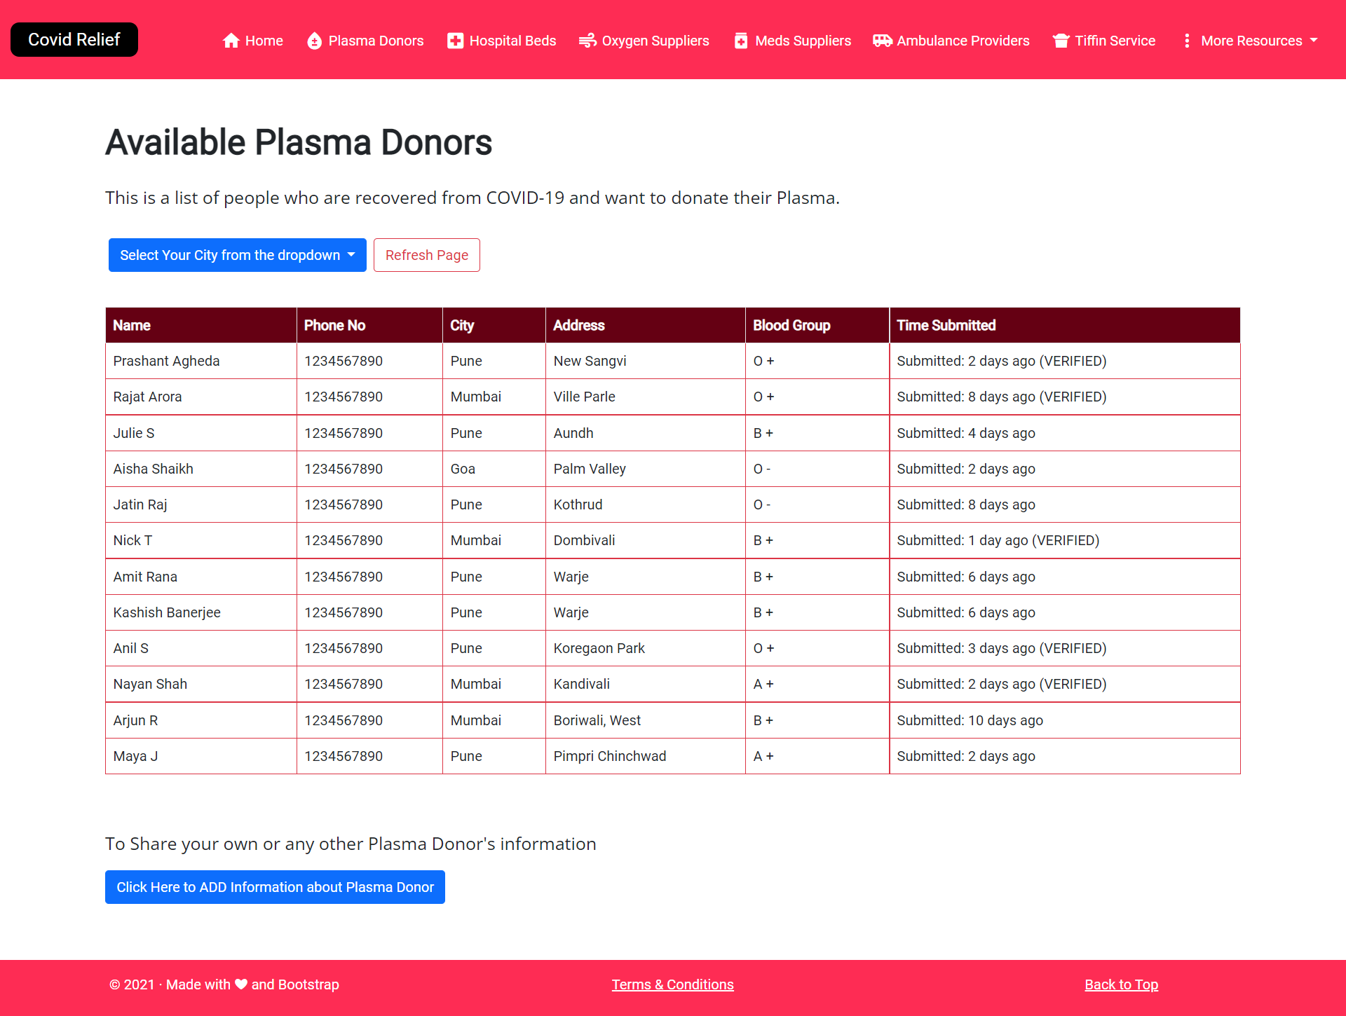Image resolution: width=1346 pixels, height=1016 pixels.
Task: Open the Terms & Conditions link
Action: 672,984
